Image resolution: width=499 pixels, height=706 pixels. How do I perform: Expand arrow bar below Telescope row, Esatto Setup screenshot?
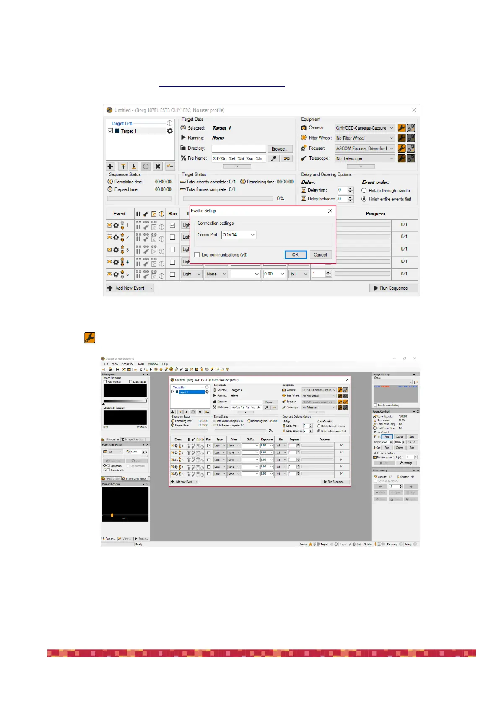361,166
